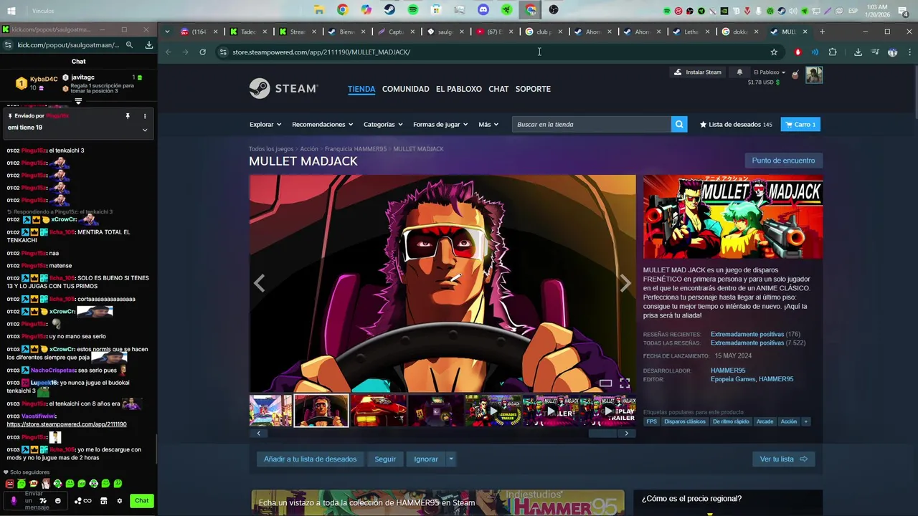The width and height of the screenshot is (918, 516).
Task: Toggle theater mode on media viewer
Action: coord(605,383)
